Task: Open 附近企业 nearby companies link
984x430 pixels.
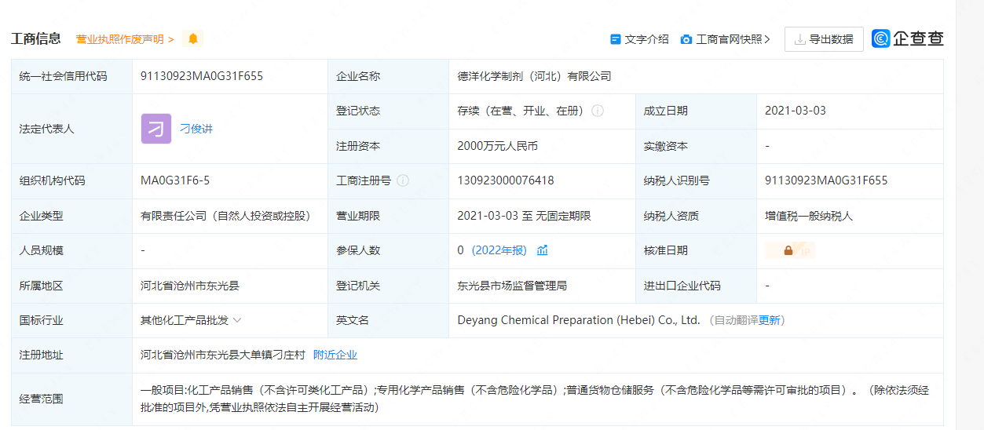Action: (x=335, y=355)
